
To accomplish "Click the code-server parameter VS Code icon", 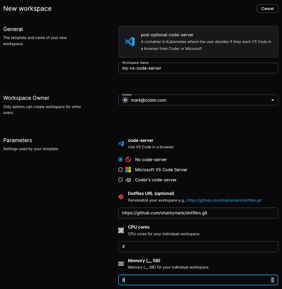I will point(121,144).
